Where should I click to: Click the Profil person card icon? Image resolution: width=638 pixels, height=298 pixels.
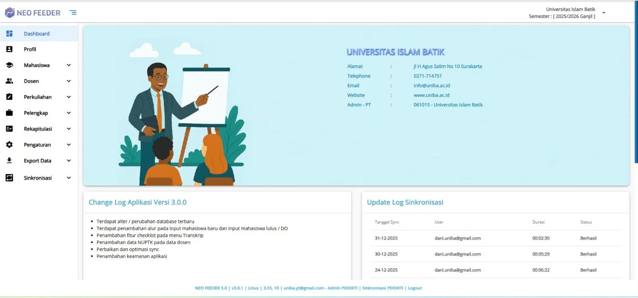click(10, 49)
